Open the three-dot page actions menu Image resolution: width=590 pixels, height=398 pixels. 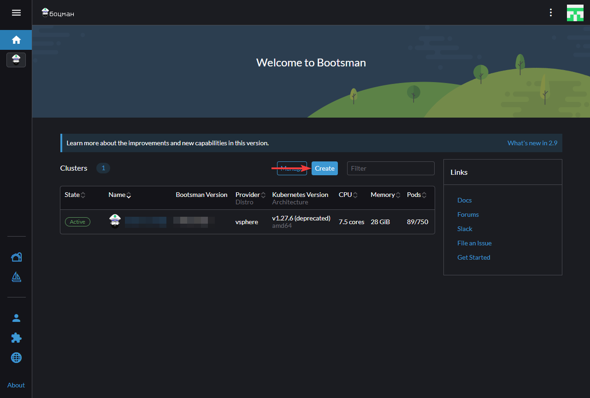tap(550, 13)
